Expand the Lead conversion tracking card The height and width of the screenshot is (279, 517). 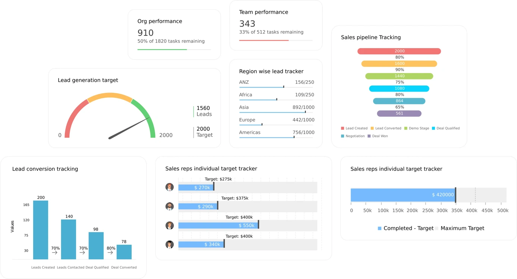coord(45,169)
